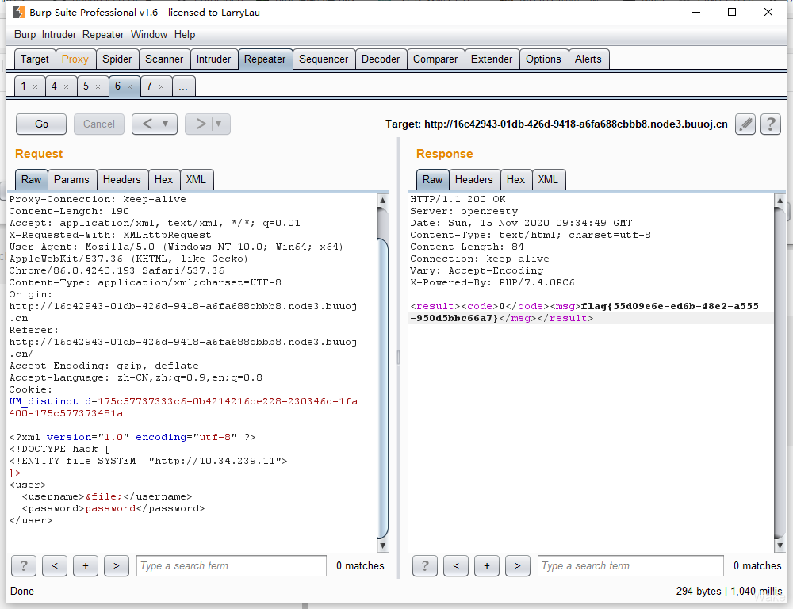Open the Burp menu

[x=25, y=34]
